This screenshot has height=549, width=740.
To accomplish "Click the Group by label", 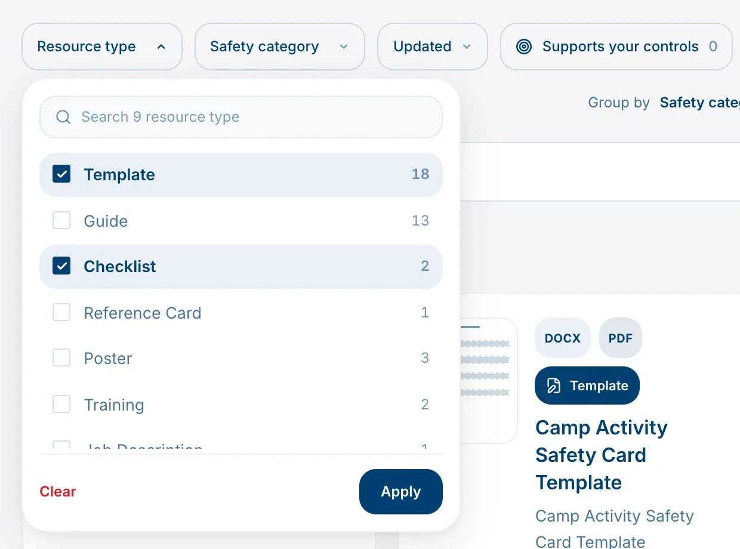I will point(619,103).
